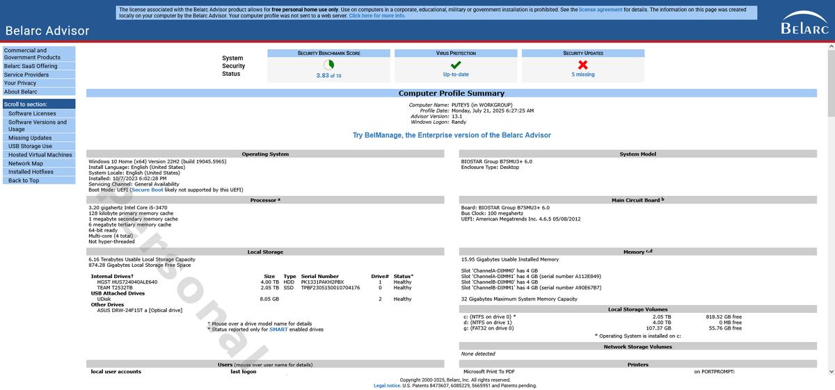Select Back to Top in sidebar

click(x=39, y=180)
